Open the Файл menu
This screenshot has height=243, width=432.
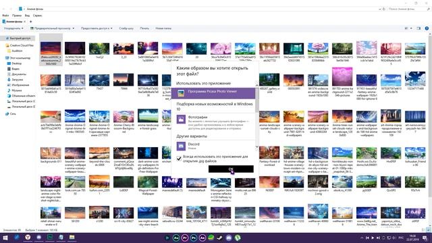pyautogui.click(x=5, y=16)
